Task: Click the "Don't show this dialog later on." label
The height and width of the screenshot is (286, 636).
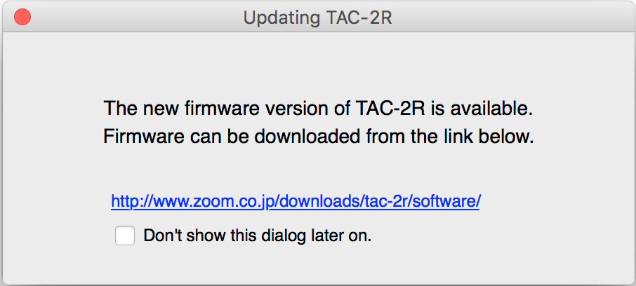Action: pyautogui.click(x=257, y=236)
